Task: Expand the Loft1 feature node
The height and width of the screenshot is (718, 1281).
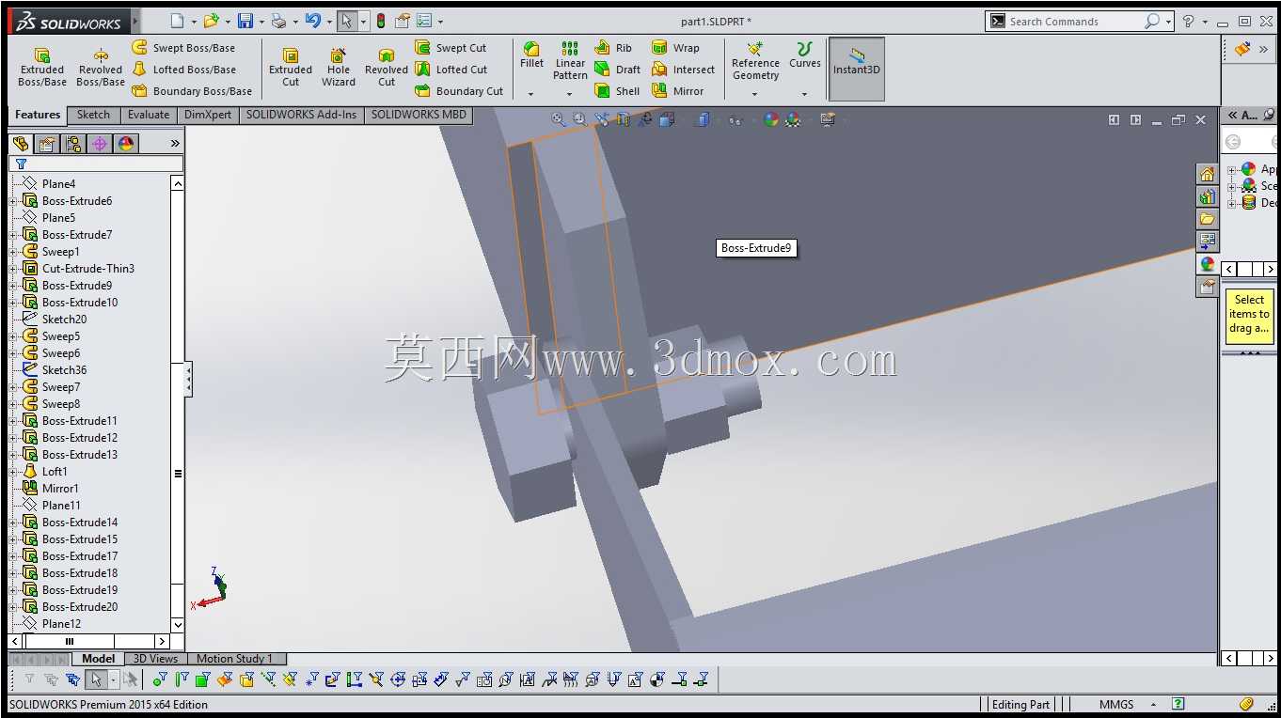Action: pyautogui.click(x=13, y=472)
